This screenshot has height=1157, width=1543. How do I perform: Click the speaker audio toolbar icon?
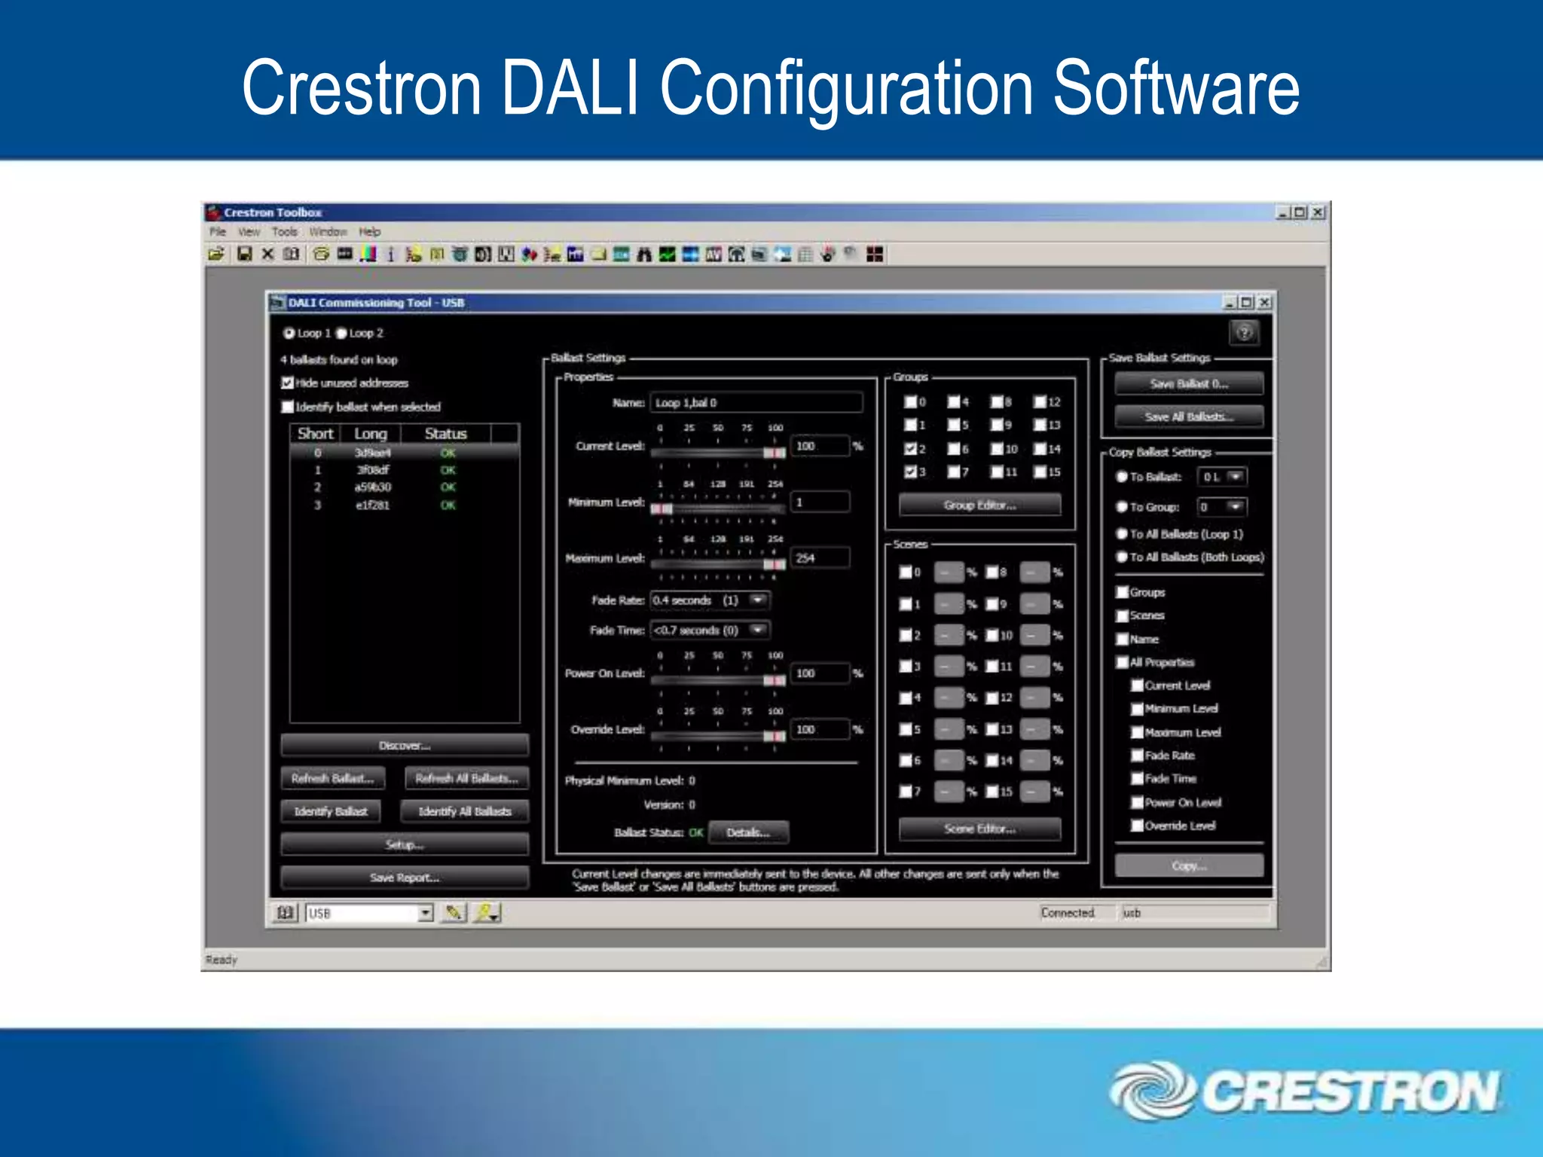[x=483, y=255]
